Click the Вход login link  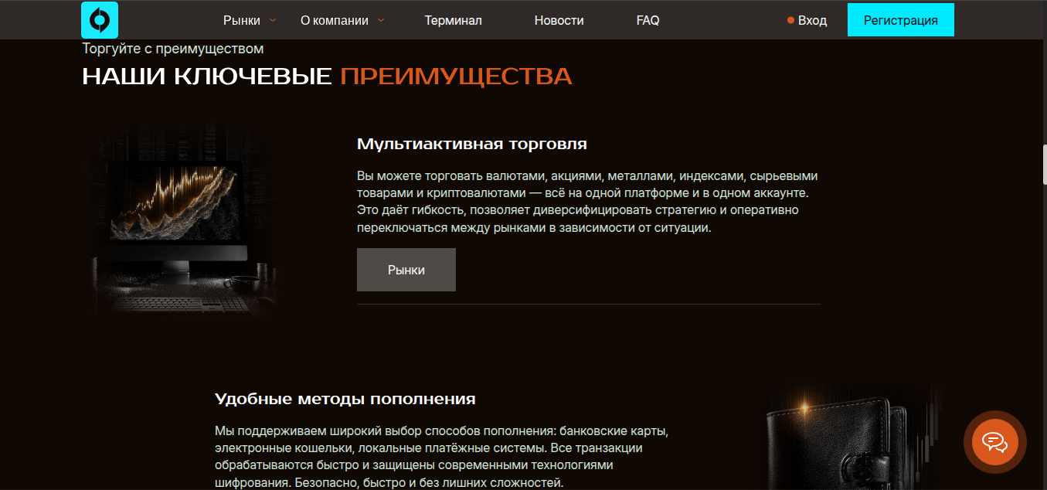pos(813,20)
